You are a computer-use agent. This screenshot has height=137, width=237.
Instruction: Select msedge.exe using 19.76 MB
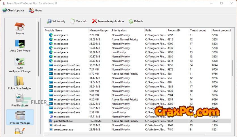(137, 48)
